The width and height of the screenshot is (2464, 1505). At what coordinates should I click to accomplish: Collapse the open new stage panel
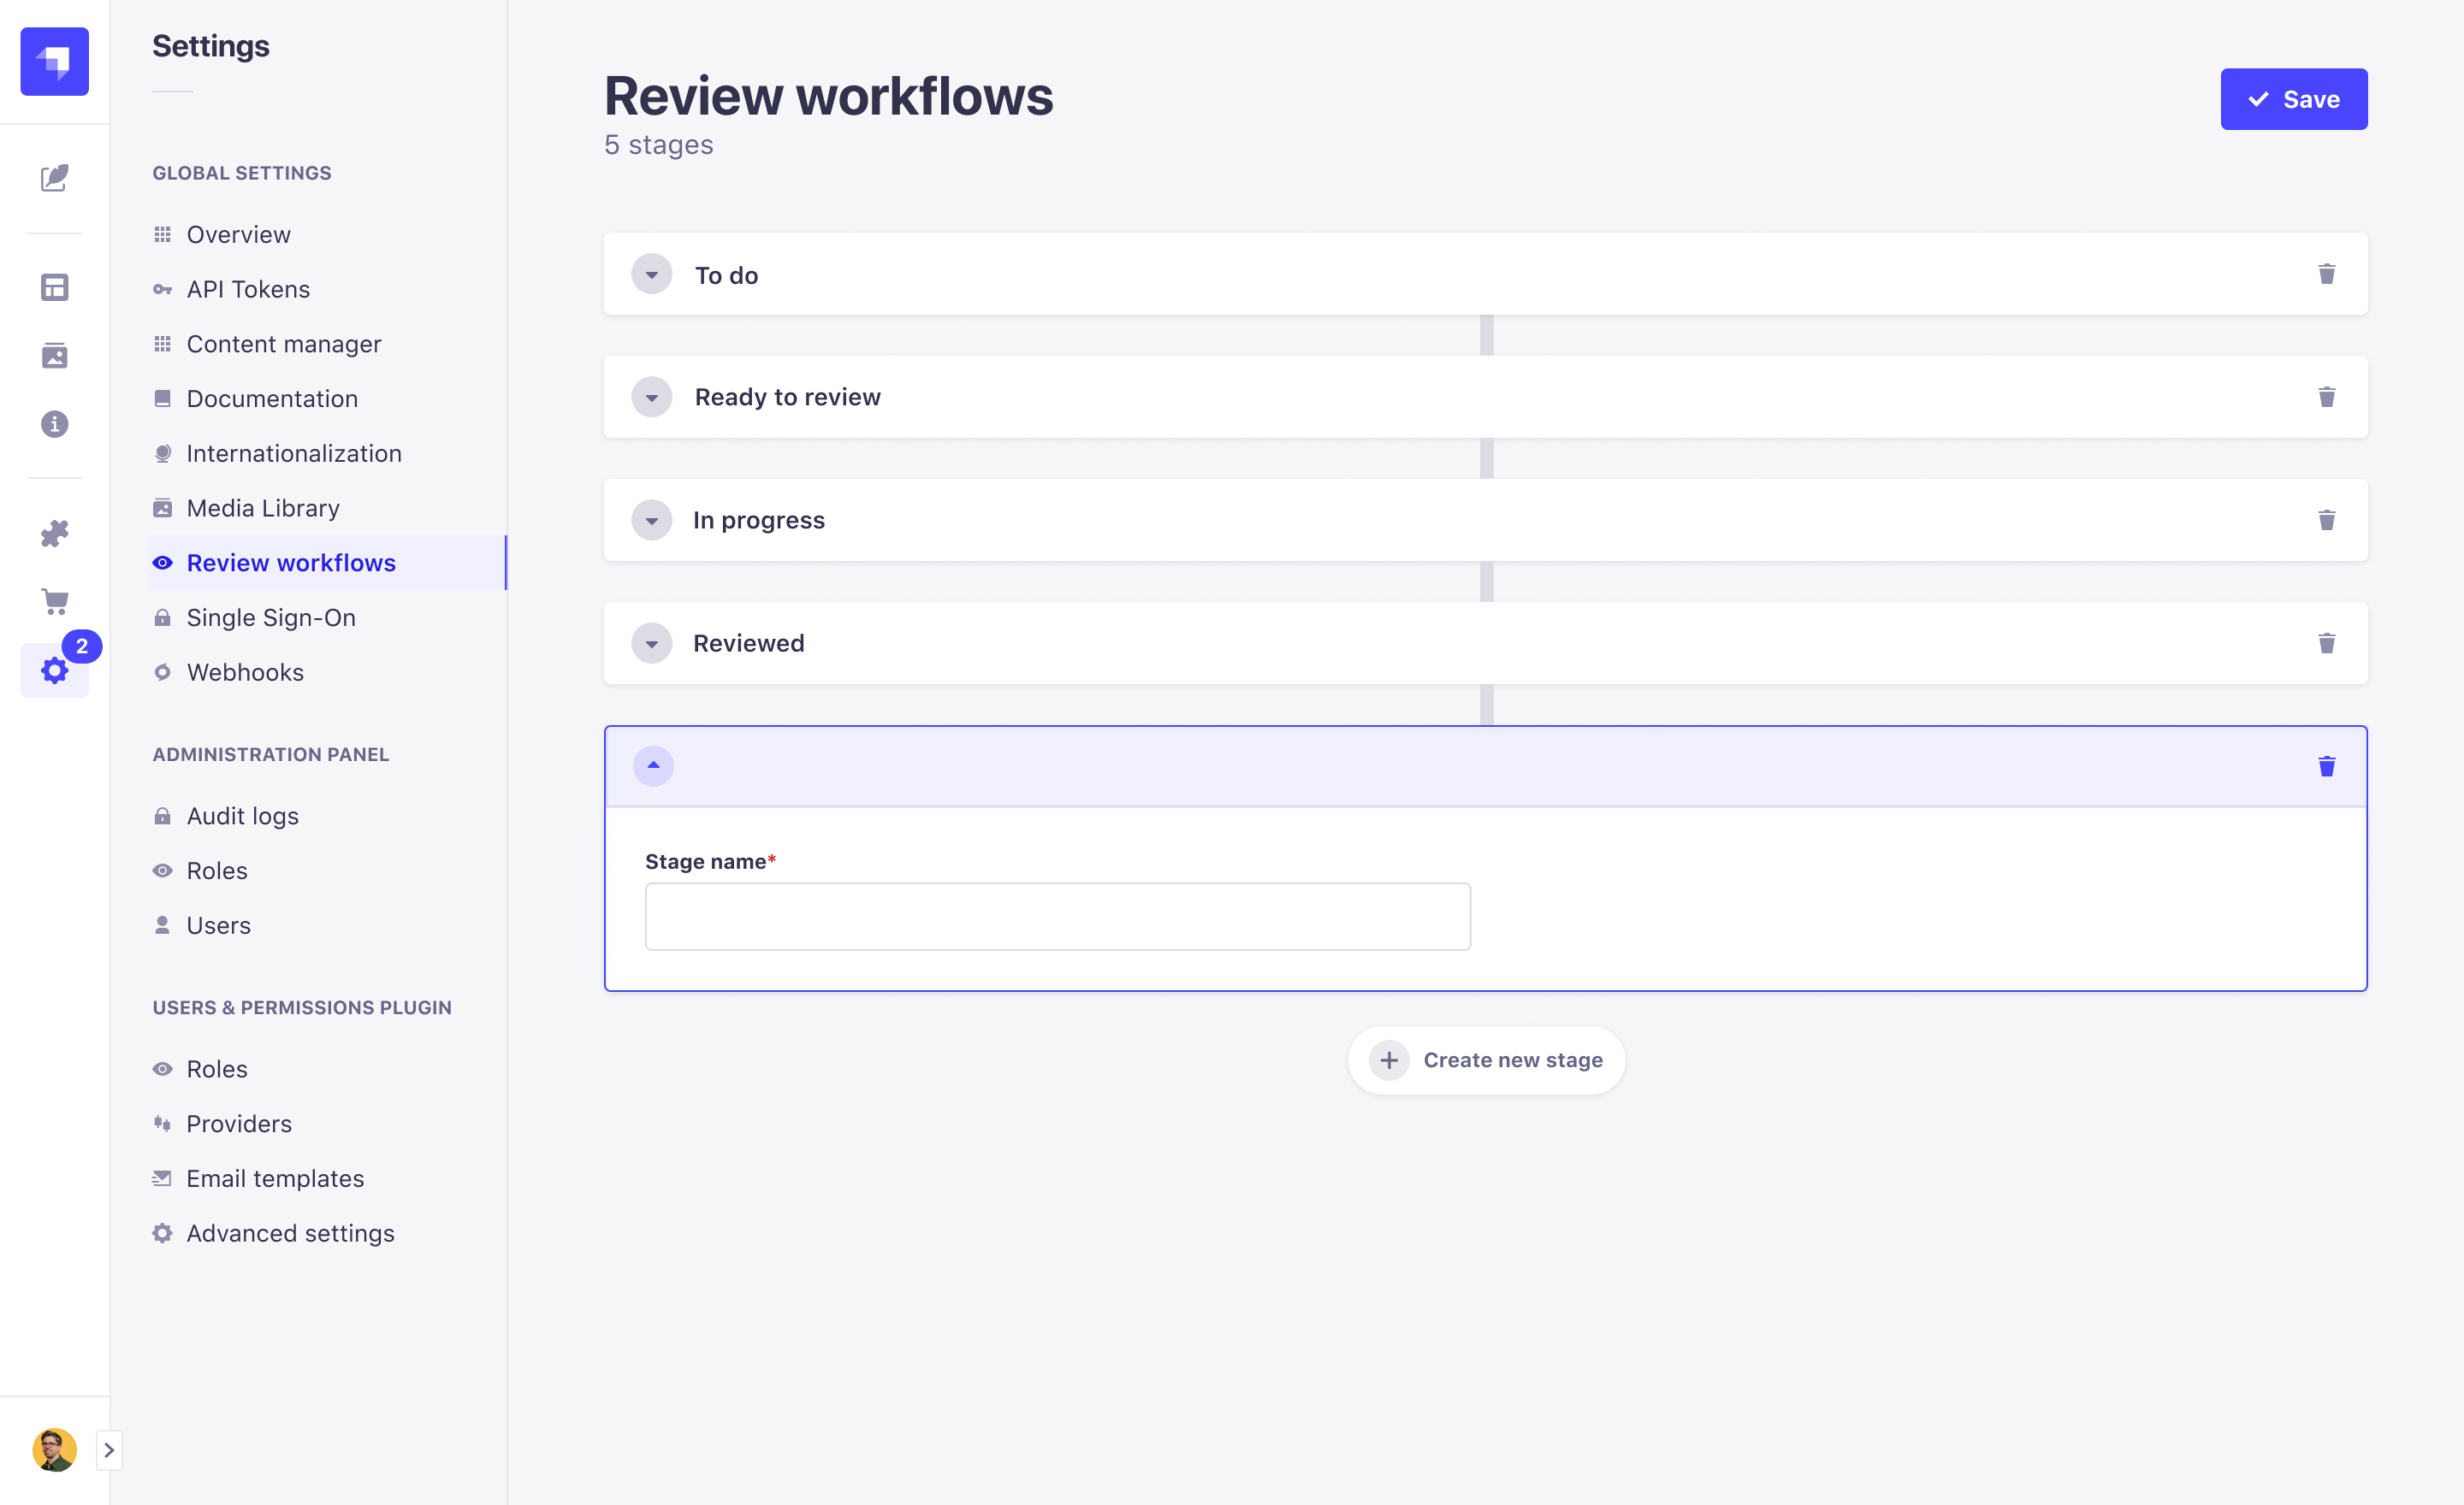coord(653,766)
